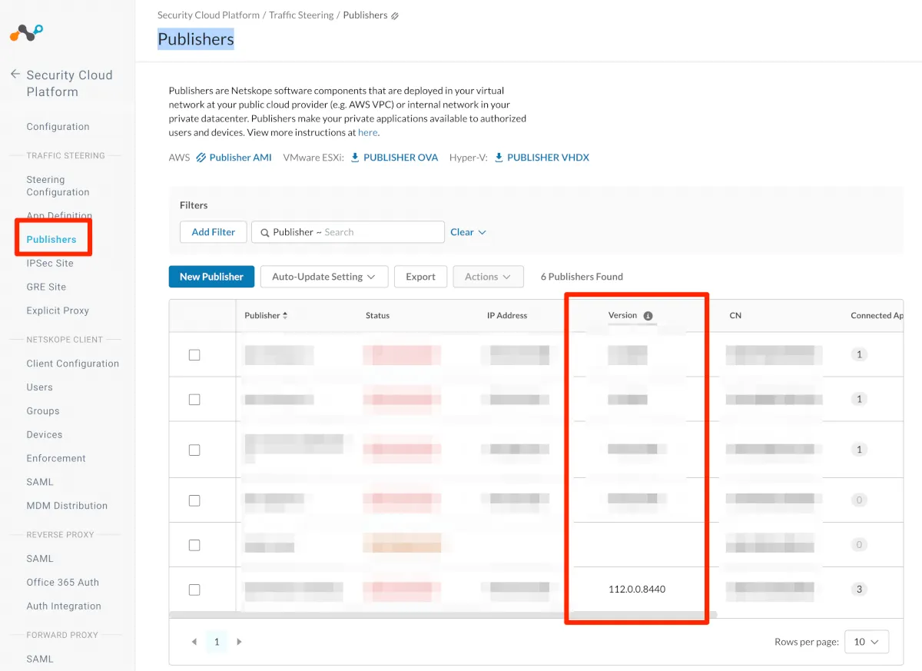Click the IP Address column header
The image size is (922, 671).
tap(507, 316)
